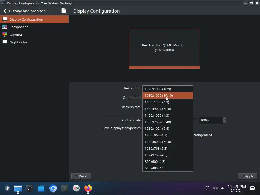Launch Firefox from taskbar
260x195 pixels.
point(88,188)
